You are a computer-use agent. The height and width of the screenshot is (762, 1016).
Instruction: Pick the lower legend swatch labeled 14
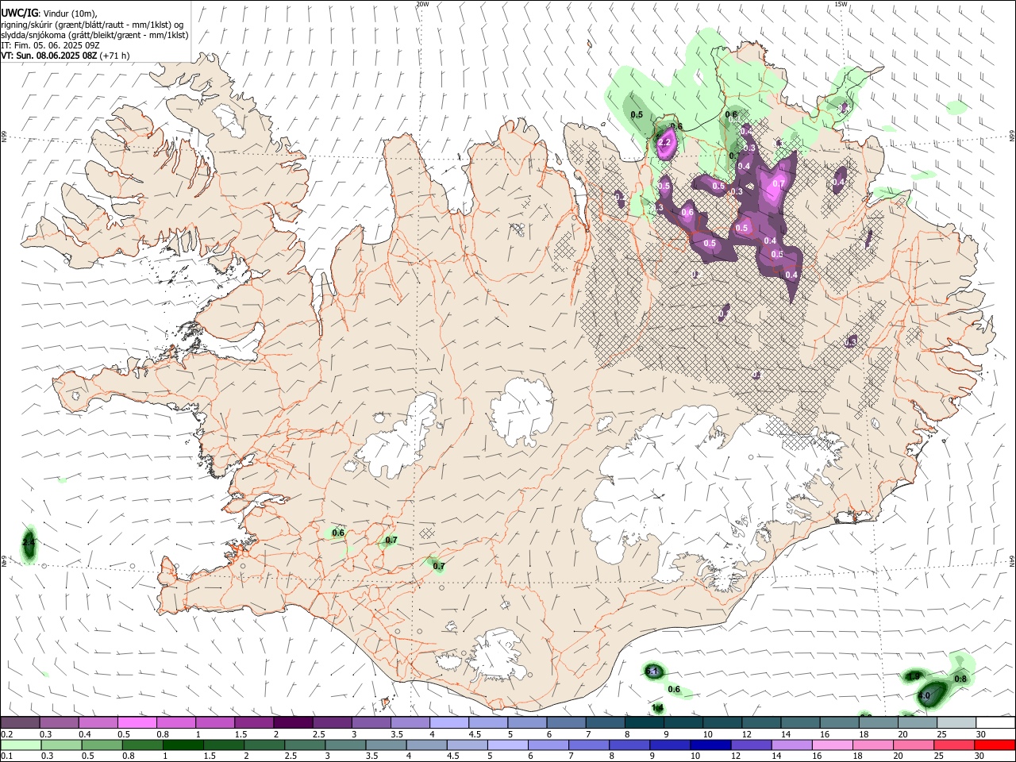point(791,745)
